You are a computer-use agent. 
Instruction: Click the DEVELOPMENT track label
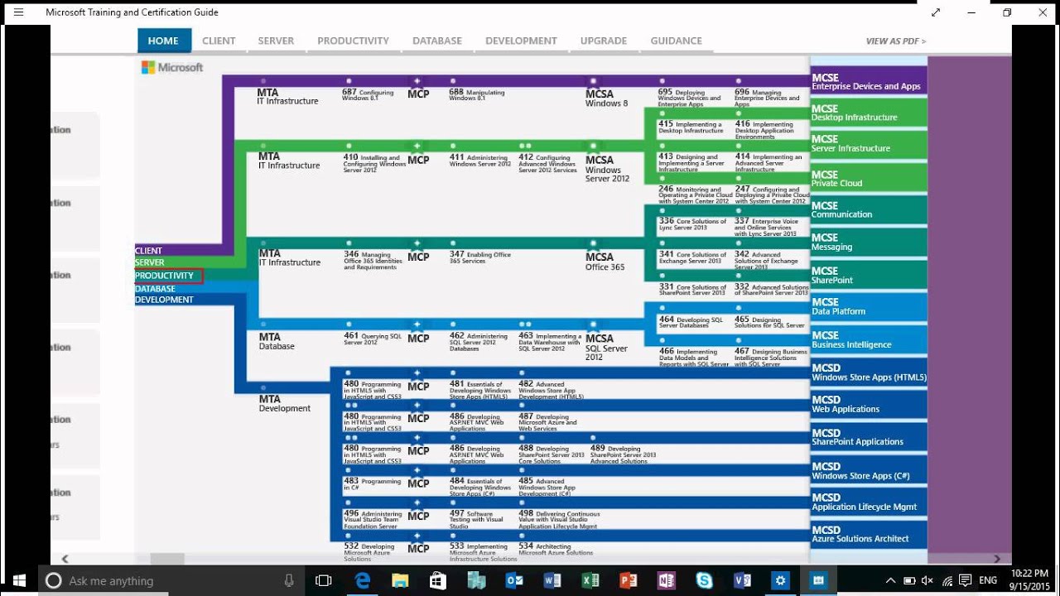pos(164,300)
